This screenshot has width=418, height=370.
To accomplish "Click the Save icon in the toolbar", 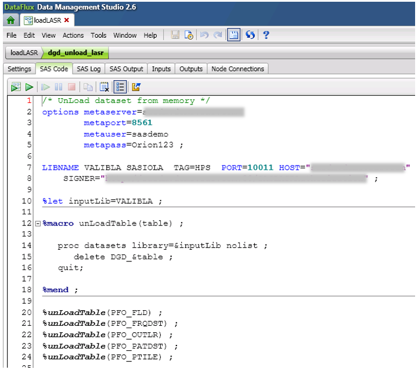I will coord(175,35).
